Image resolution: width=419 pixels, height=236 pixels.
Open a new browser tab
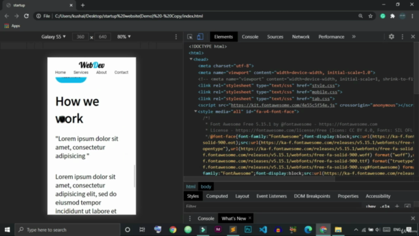click(x=82, y=5)
